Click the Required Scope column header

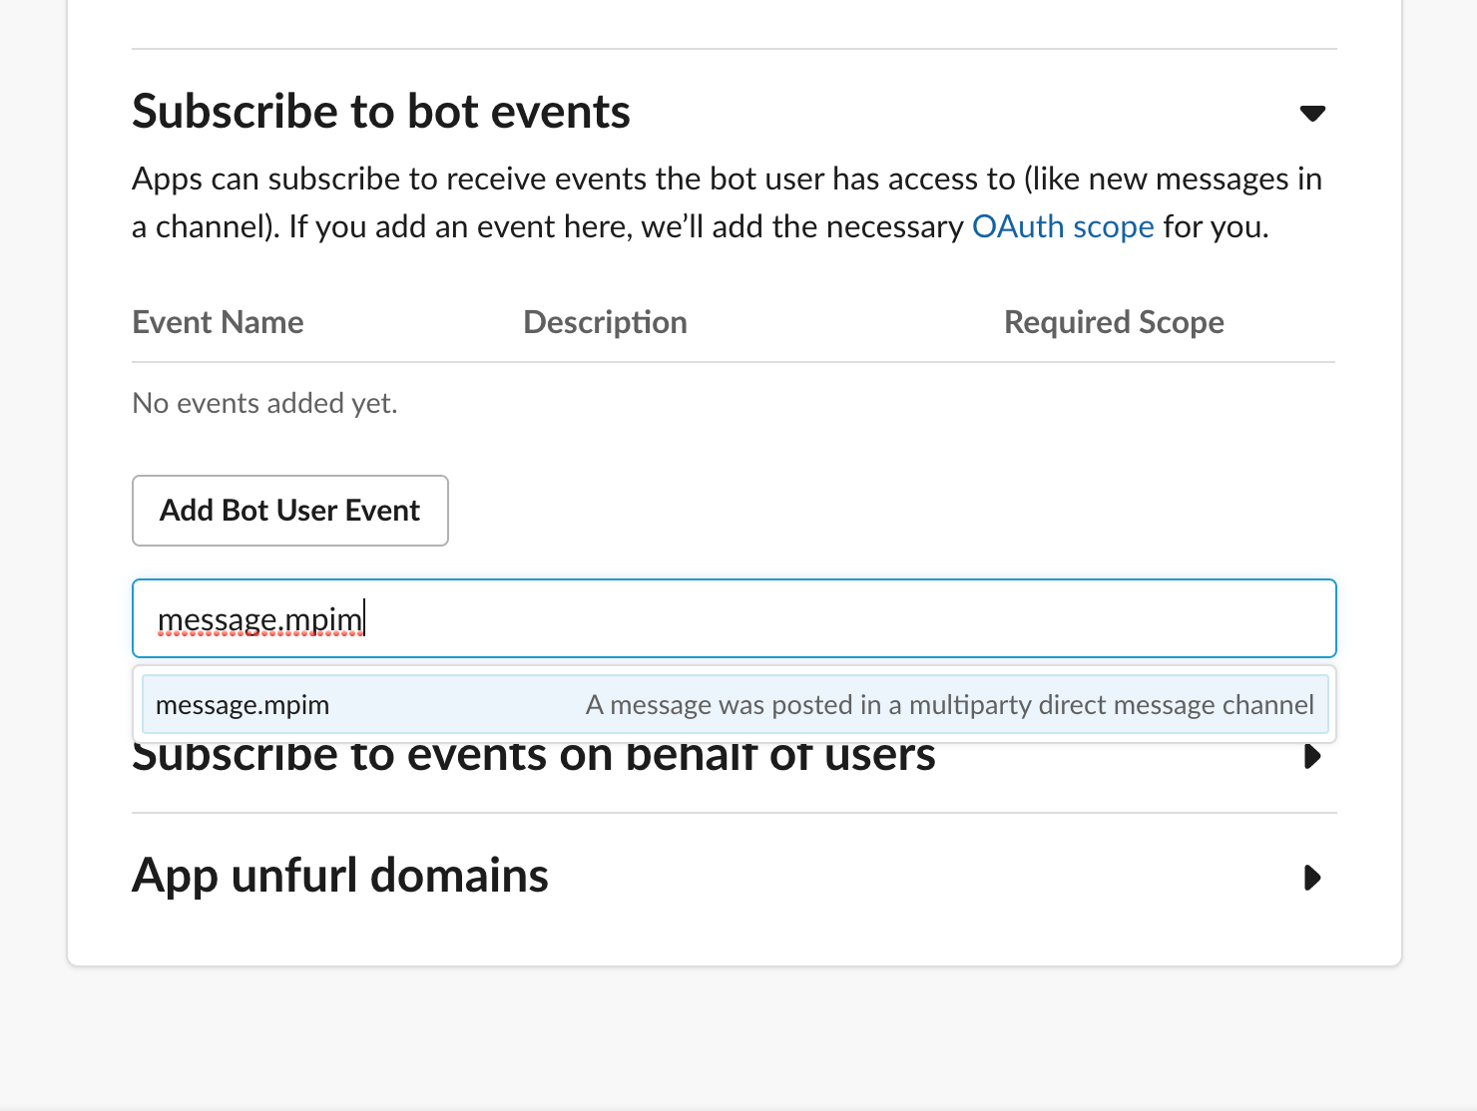tap(1113, 322)
